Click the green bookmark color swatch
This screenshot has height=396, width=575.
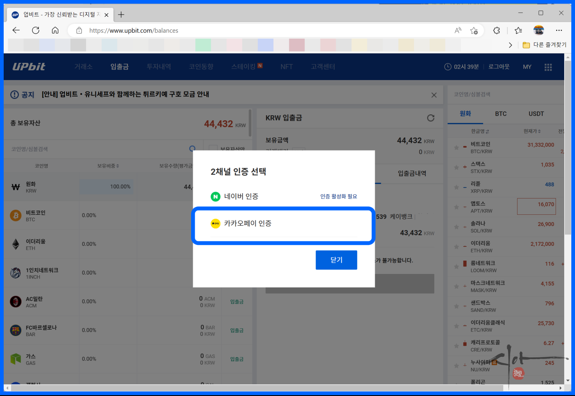tap(203, 45)
